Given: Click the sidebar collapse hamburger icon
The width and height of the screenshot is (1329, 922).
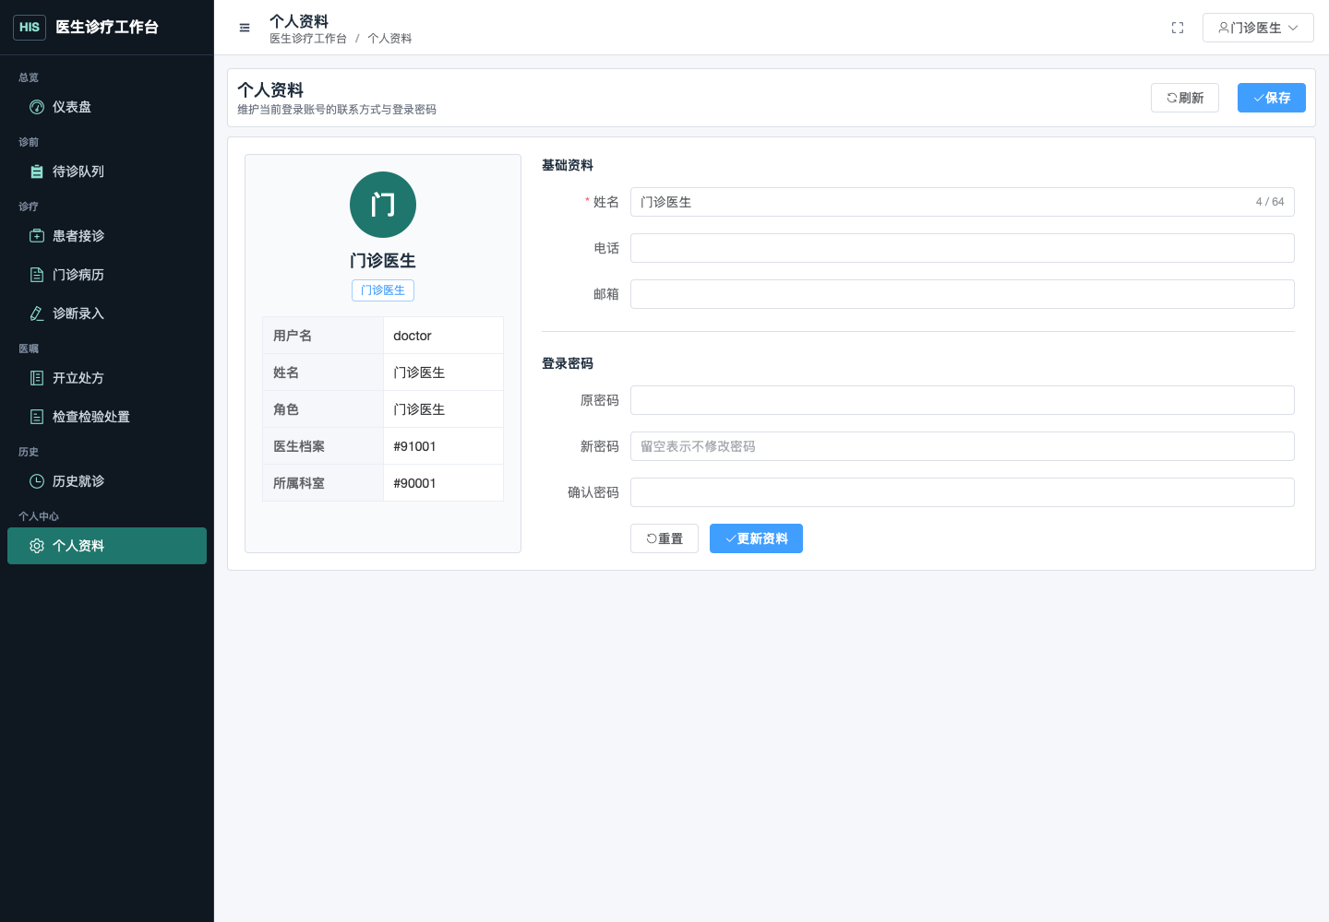Looking at the screenshot, I should pyautogui.click(x=245, y=28).
